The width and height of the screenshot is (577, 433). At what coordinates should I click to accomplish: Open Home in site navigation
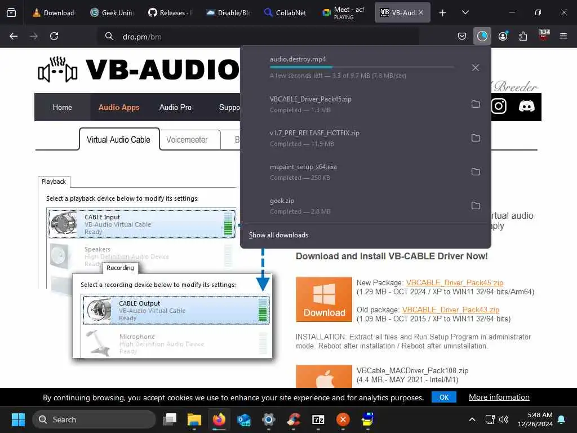tap(62, 107)
